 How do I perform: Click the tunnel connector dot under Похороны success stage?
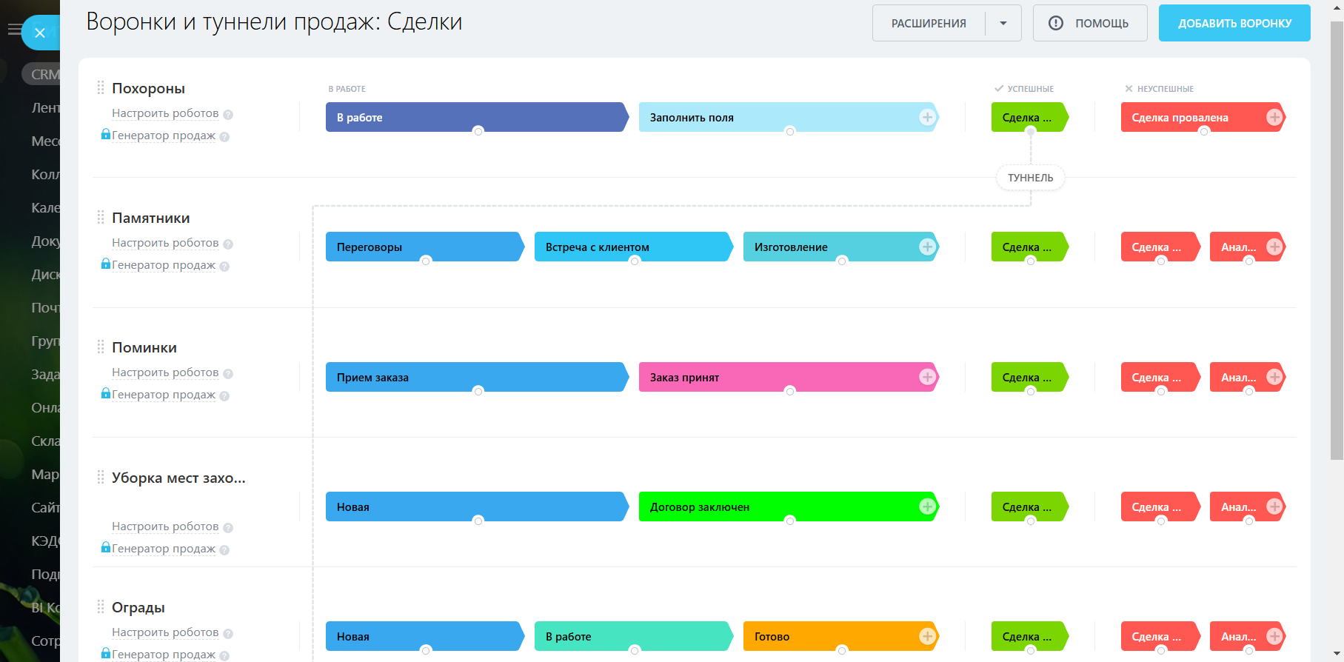1030,131
